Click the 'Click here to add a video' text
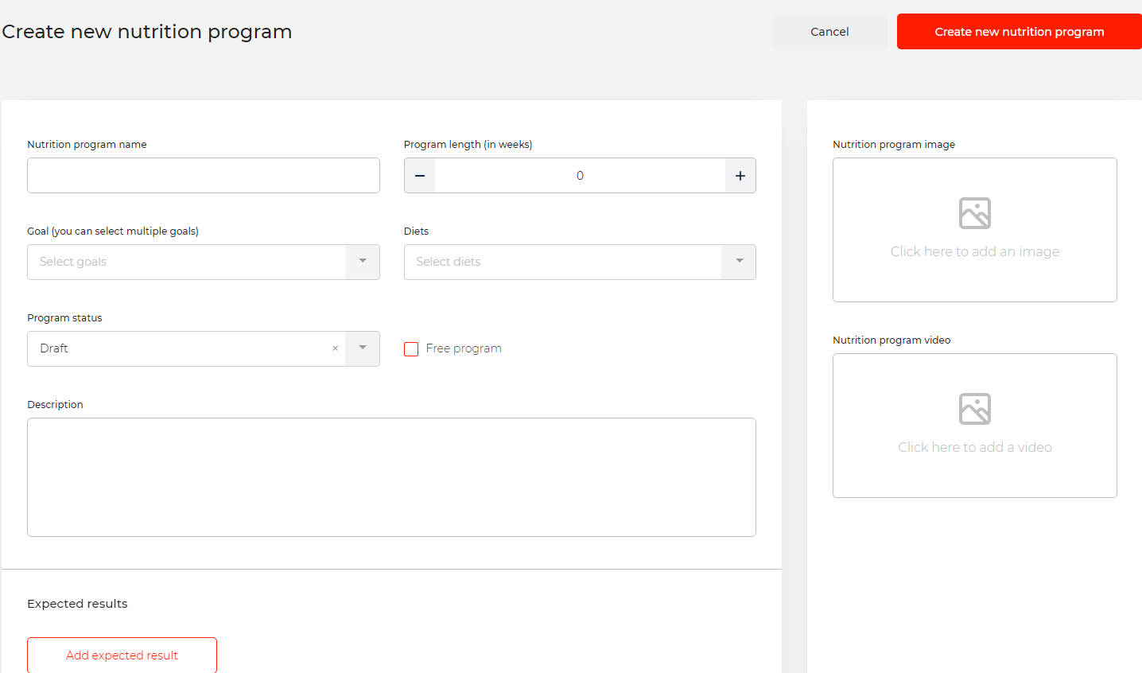 pos(975,447)
